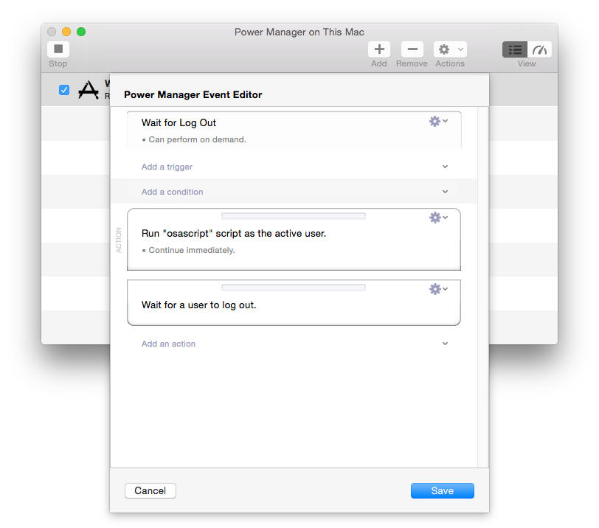Expand the Add an action dropdown chevron
Viewport: 599px width, 528px height.
(x=445, y=344)
